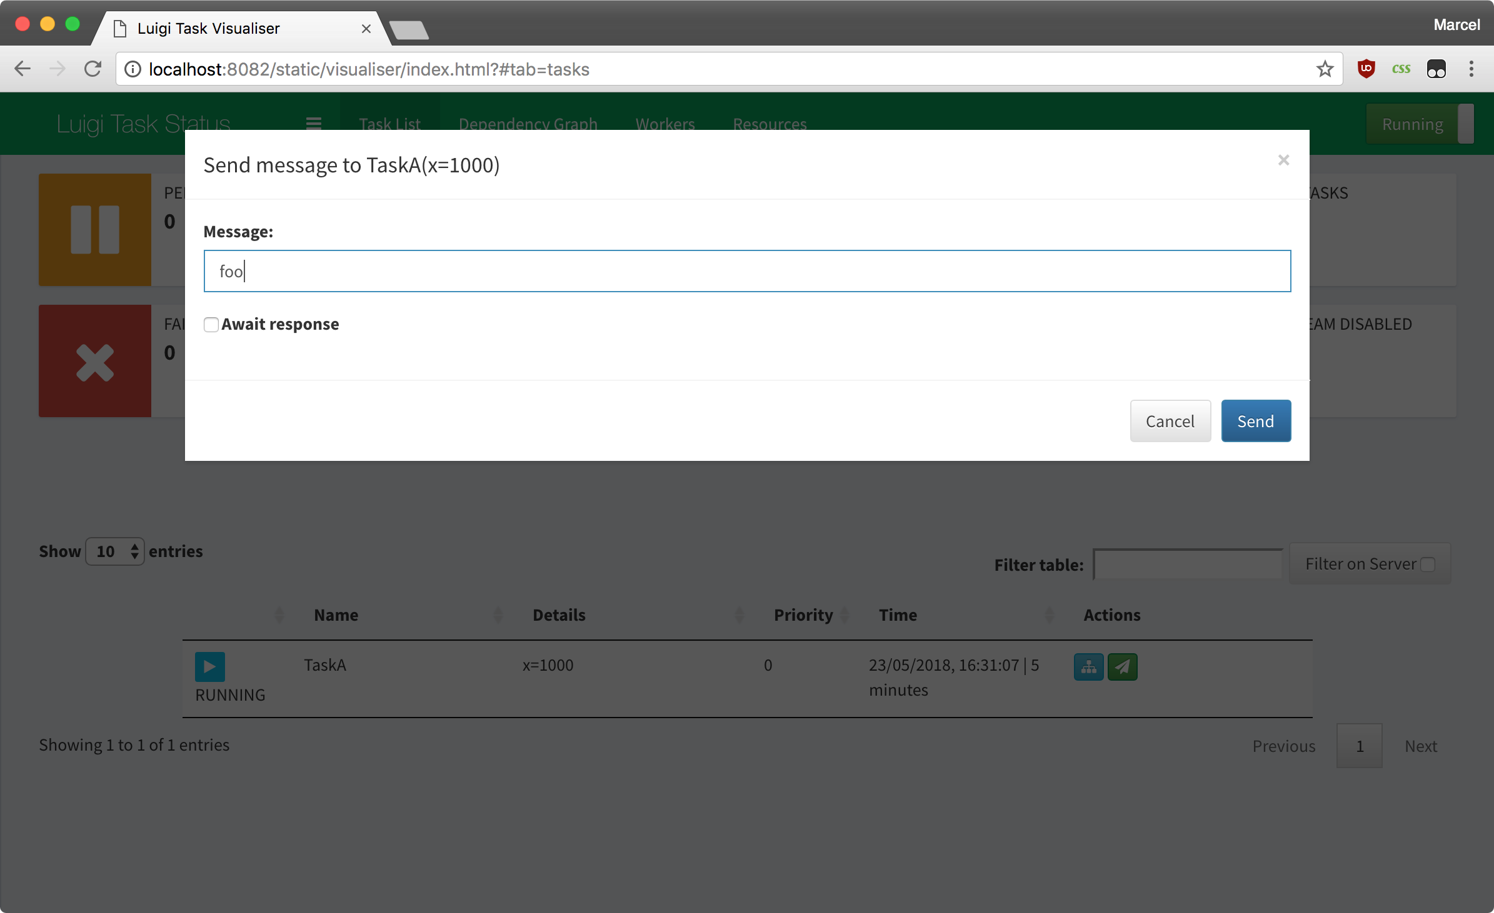Image resolution: width=1494 pixels, height=913 pixels.
Task: Click the Luigi Task Status title
Action: click(143, 124)
